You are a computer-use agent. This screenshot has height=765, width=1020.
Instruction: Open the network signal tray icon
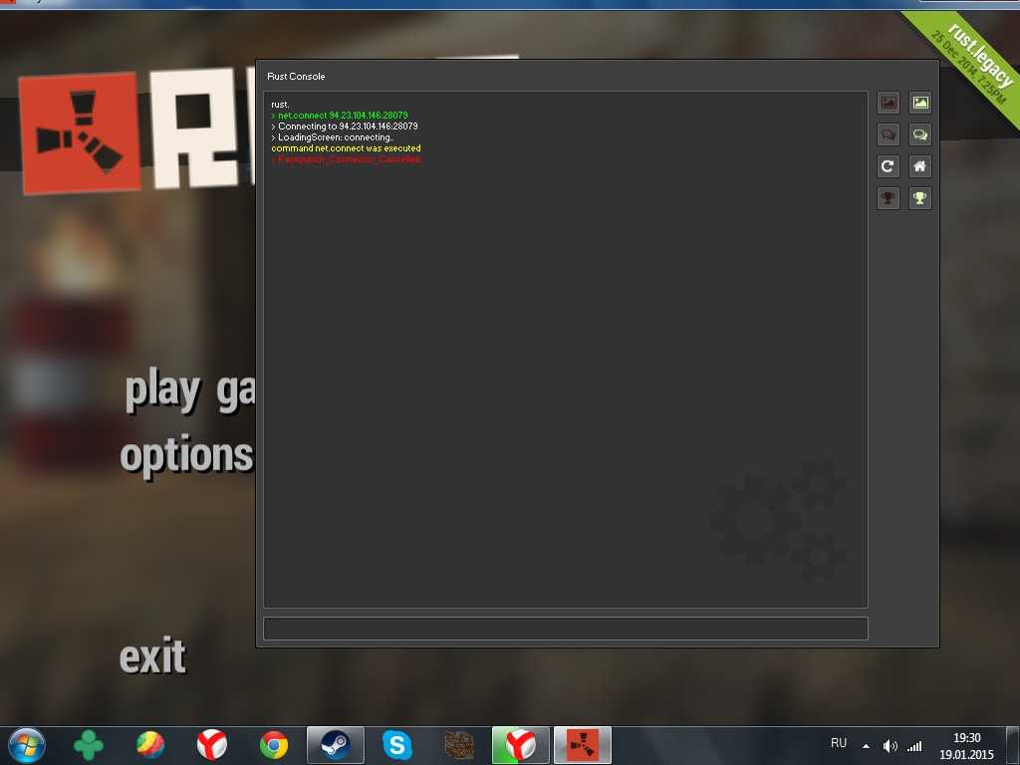coord(914,746)
